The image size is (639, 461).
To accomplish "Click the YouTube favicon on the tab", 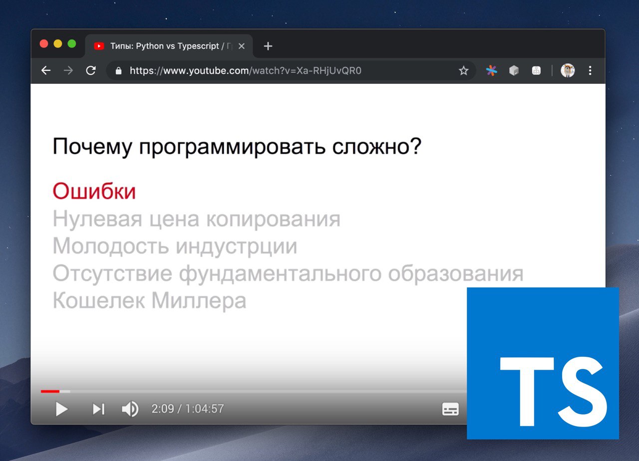I will [x=99, y=46].
